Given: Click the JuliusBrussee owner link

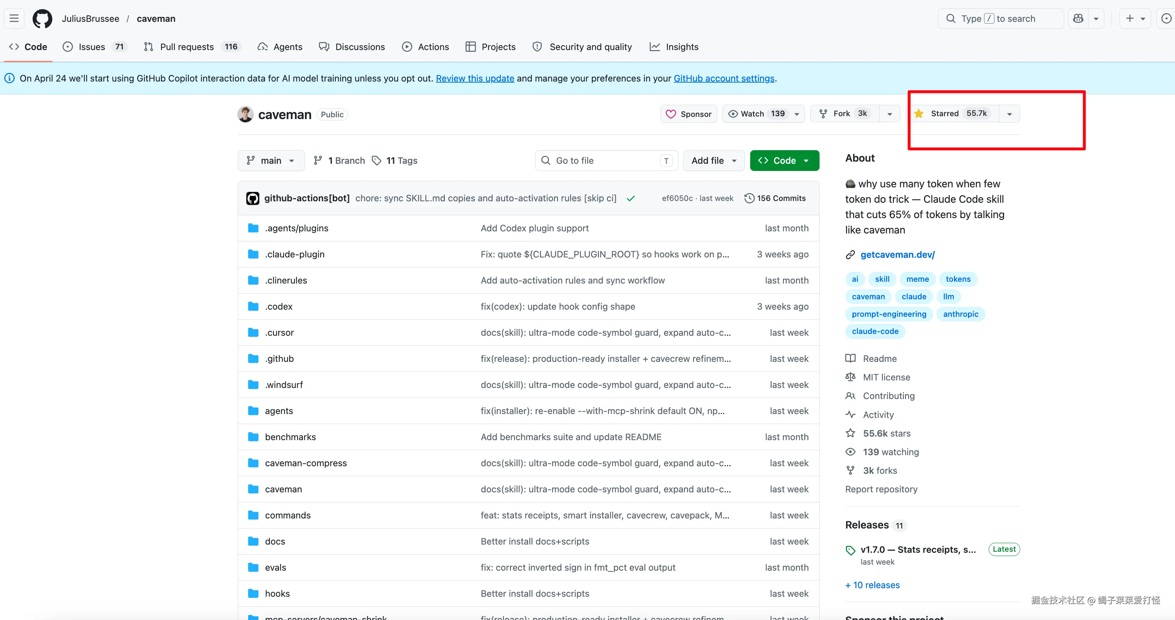Looking at the screenshot, I should [90, 19].
